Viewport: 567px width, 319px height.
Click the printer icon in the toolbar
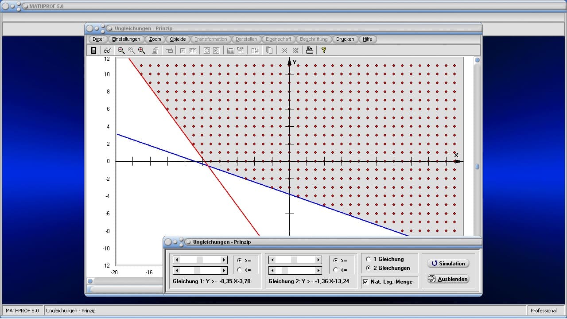pyautogui.click(x=310, y=51)
